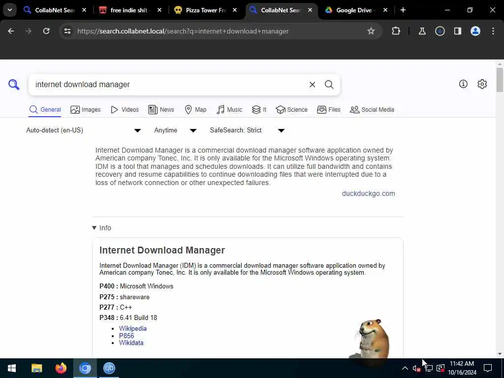Close the Pizza Tower tab

tap(235, 10)
